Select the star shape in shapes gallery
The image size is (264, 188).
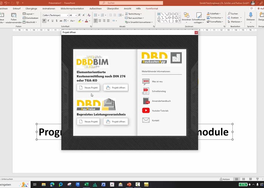tap(176, 21)
